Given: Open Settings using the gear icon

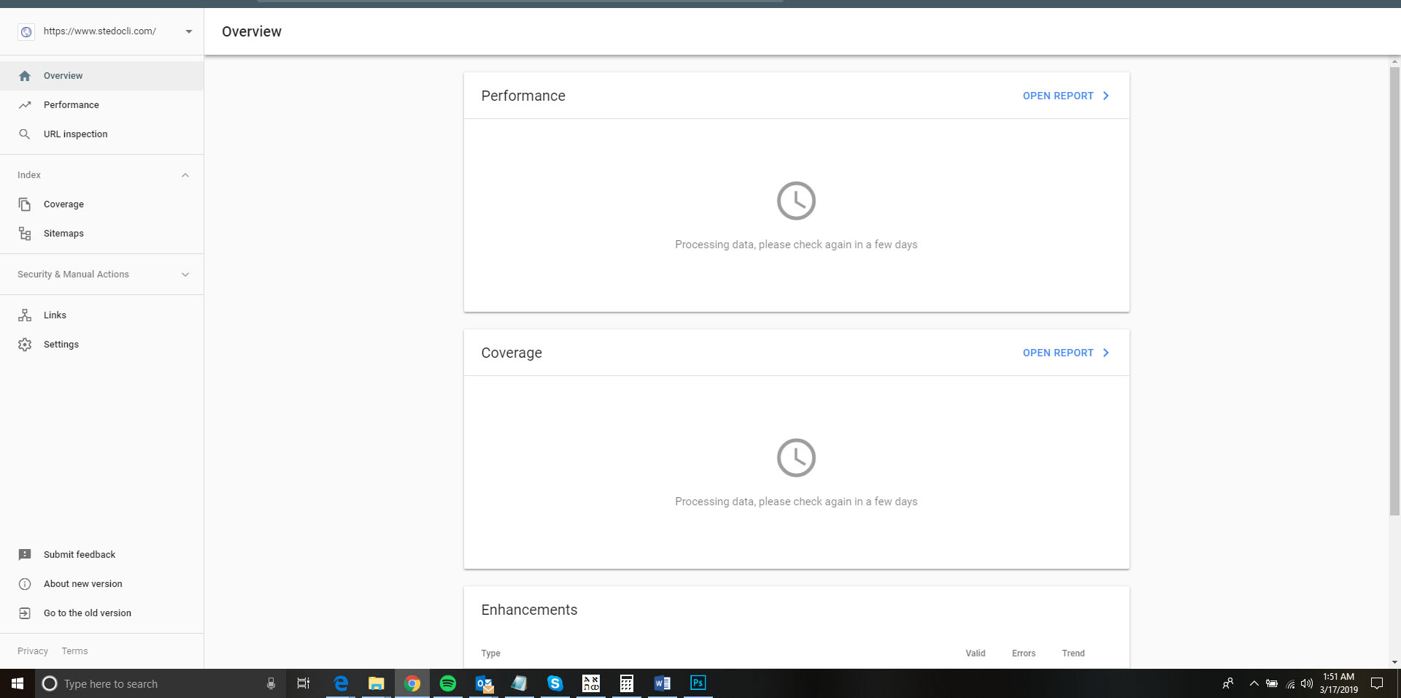Looking at the screenshot, I should (25, 344).
